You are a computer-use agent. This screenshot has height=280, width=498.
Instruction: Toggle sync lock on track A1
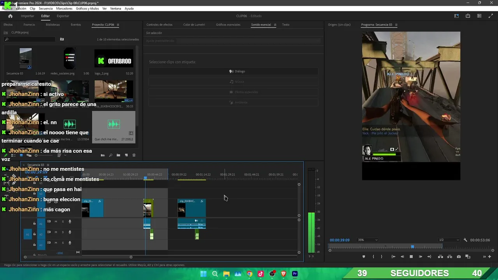tap(49, 222)
